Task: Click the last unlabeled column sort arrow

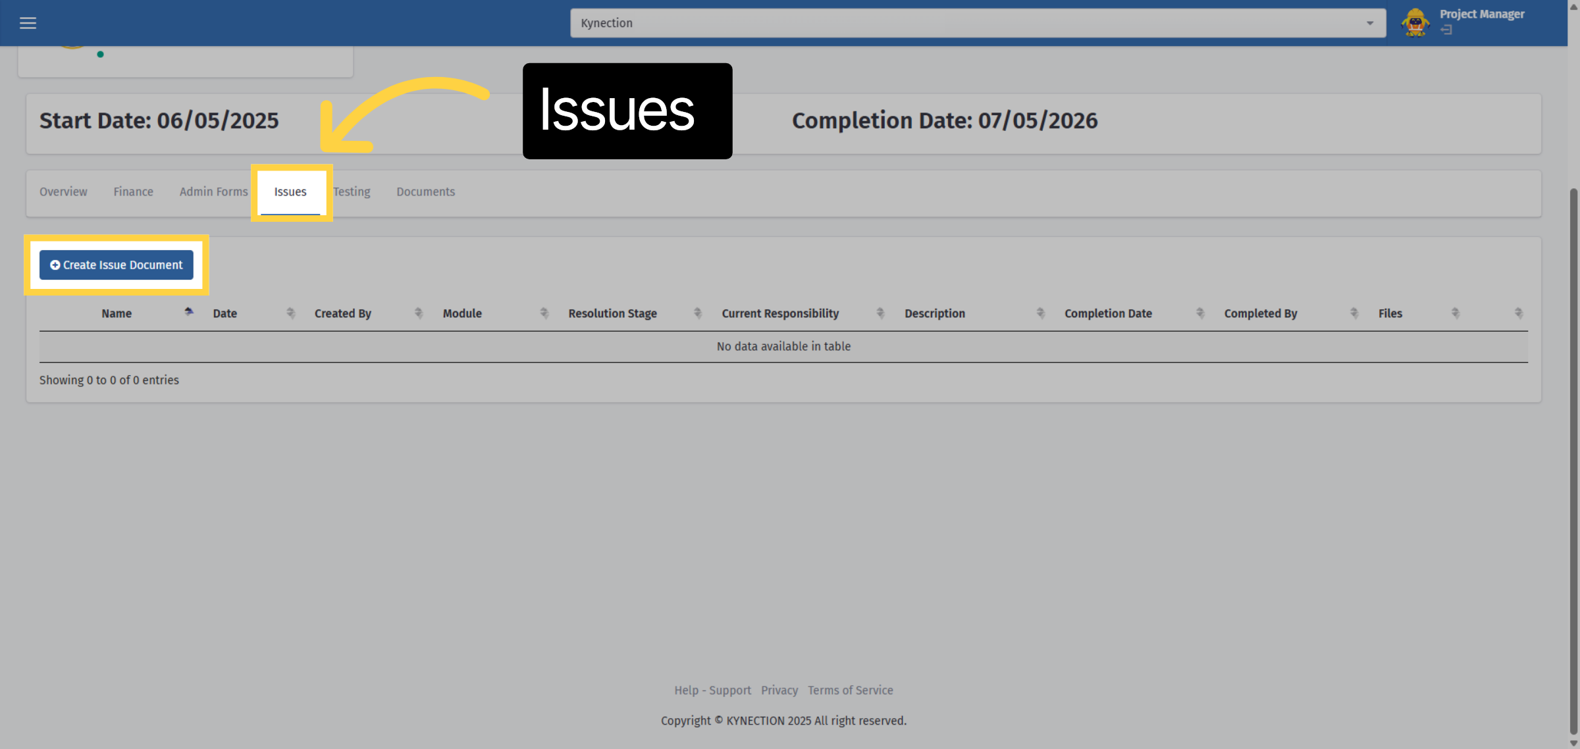Action: (x=1518, y=313)
